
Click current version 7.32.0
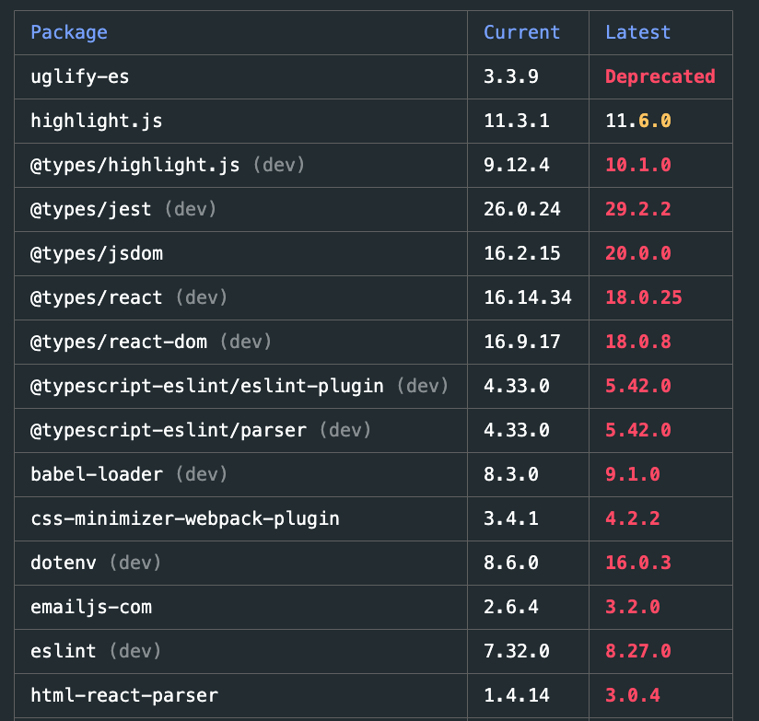click(x=517, y=651)
